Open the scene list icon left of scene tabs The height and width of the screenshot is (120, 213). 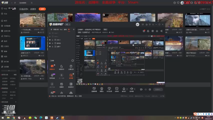pyautogui.click(x=51, y=29)
